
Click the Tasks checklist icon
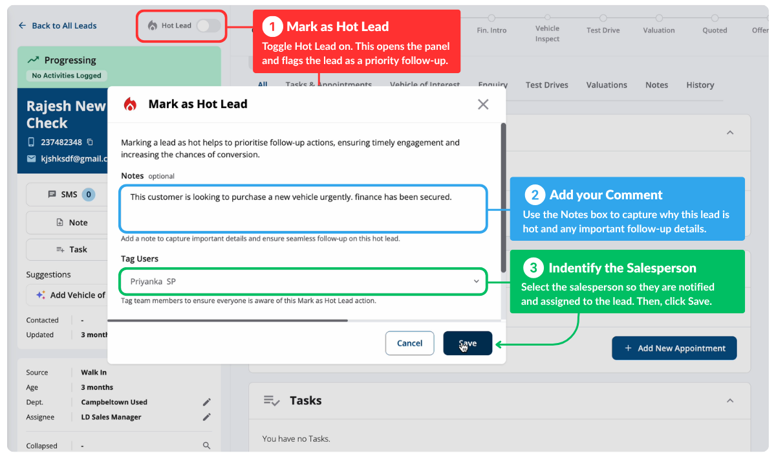272,401
